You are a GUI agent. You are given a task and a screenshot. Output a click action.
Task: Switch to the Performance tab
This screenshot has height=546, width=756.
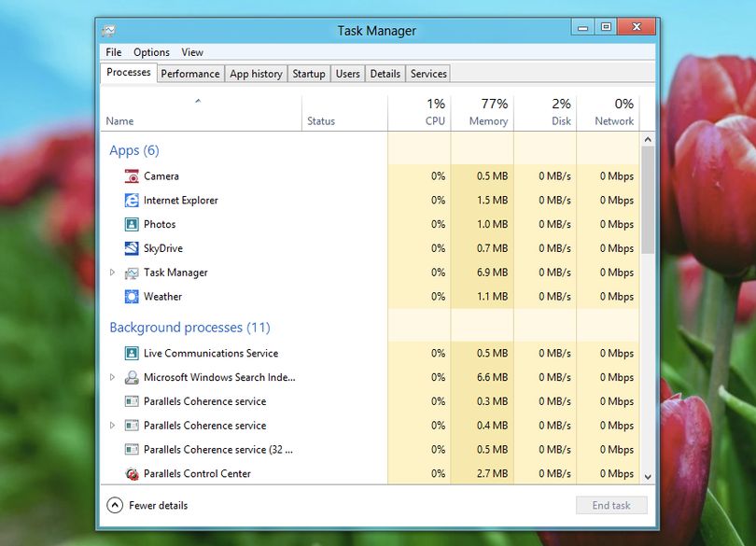click(x=190, y=74)
